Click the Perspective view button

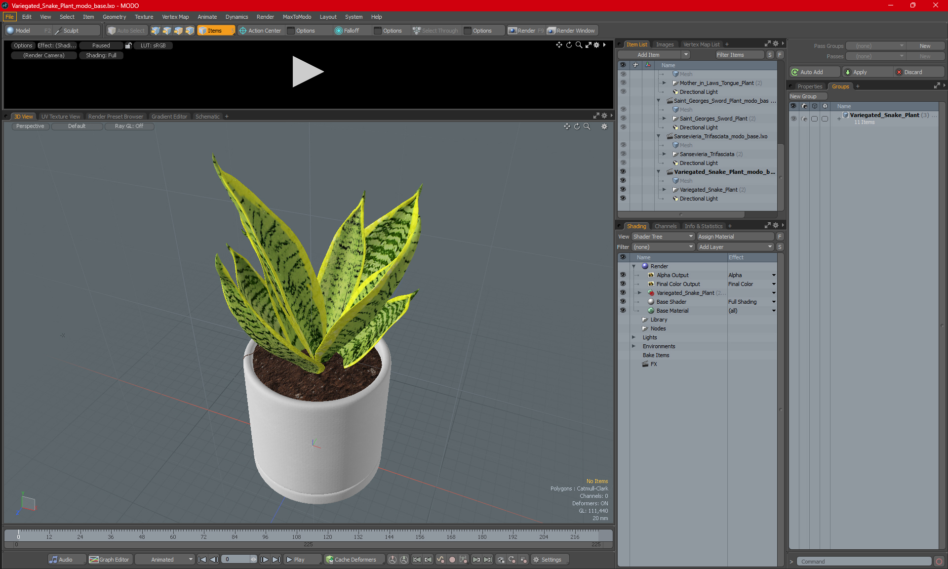point(30,126)
